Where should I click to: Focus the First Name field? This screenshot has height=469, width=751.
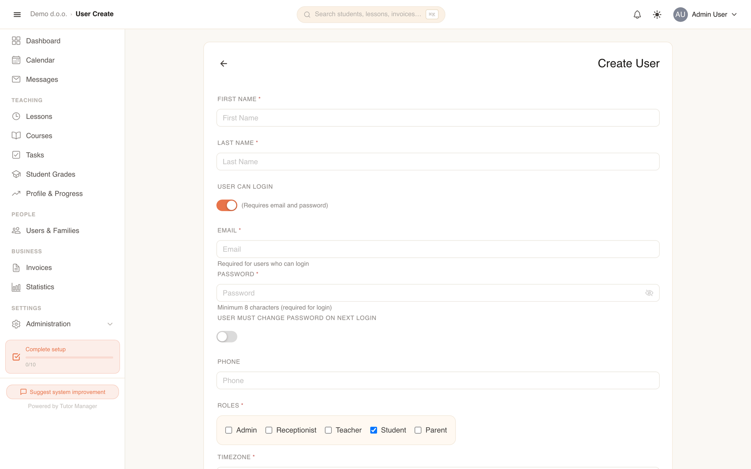438,118
